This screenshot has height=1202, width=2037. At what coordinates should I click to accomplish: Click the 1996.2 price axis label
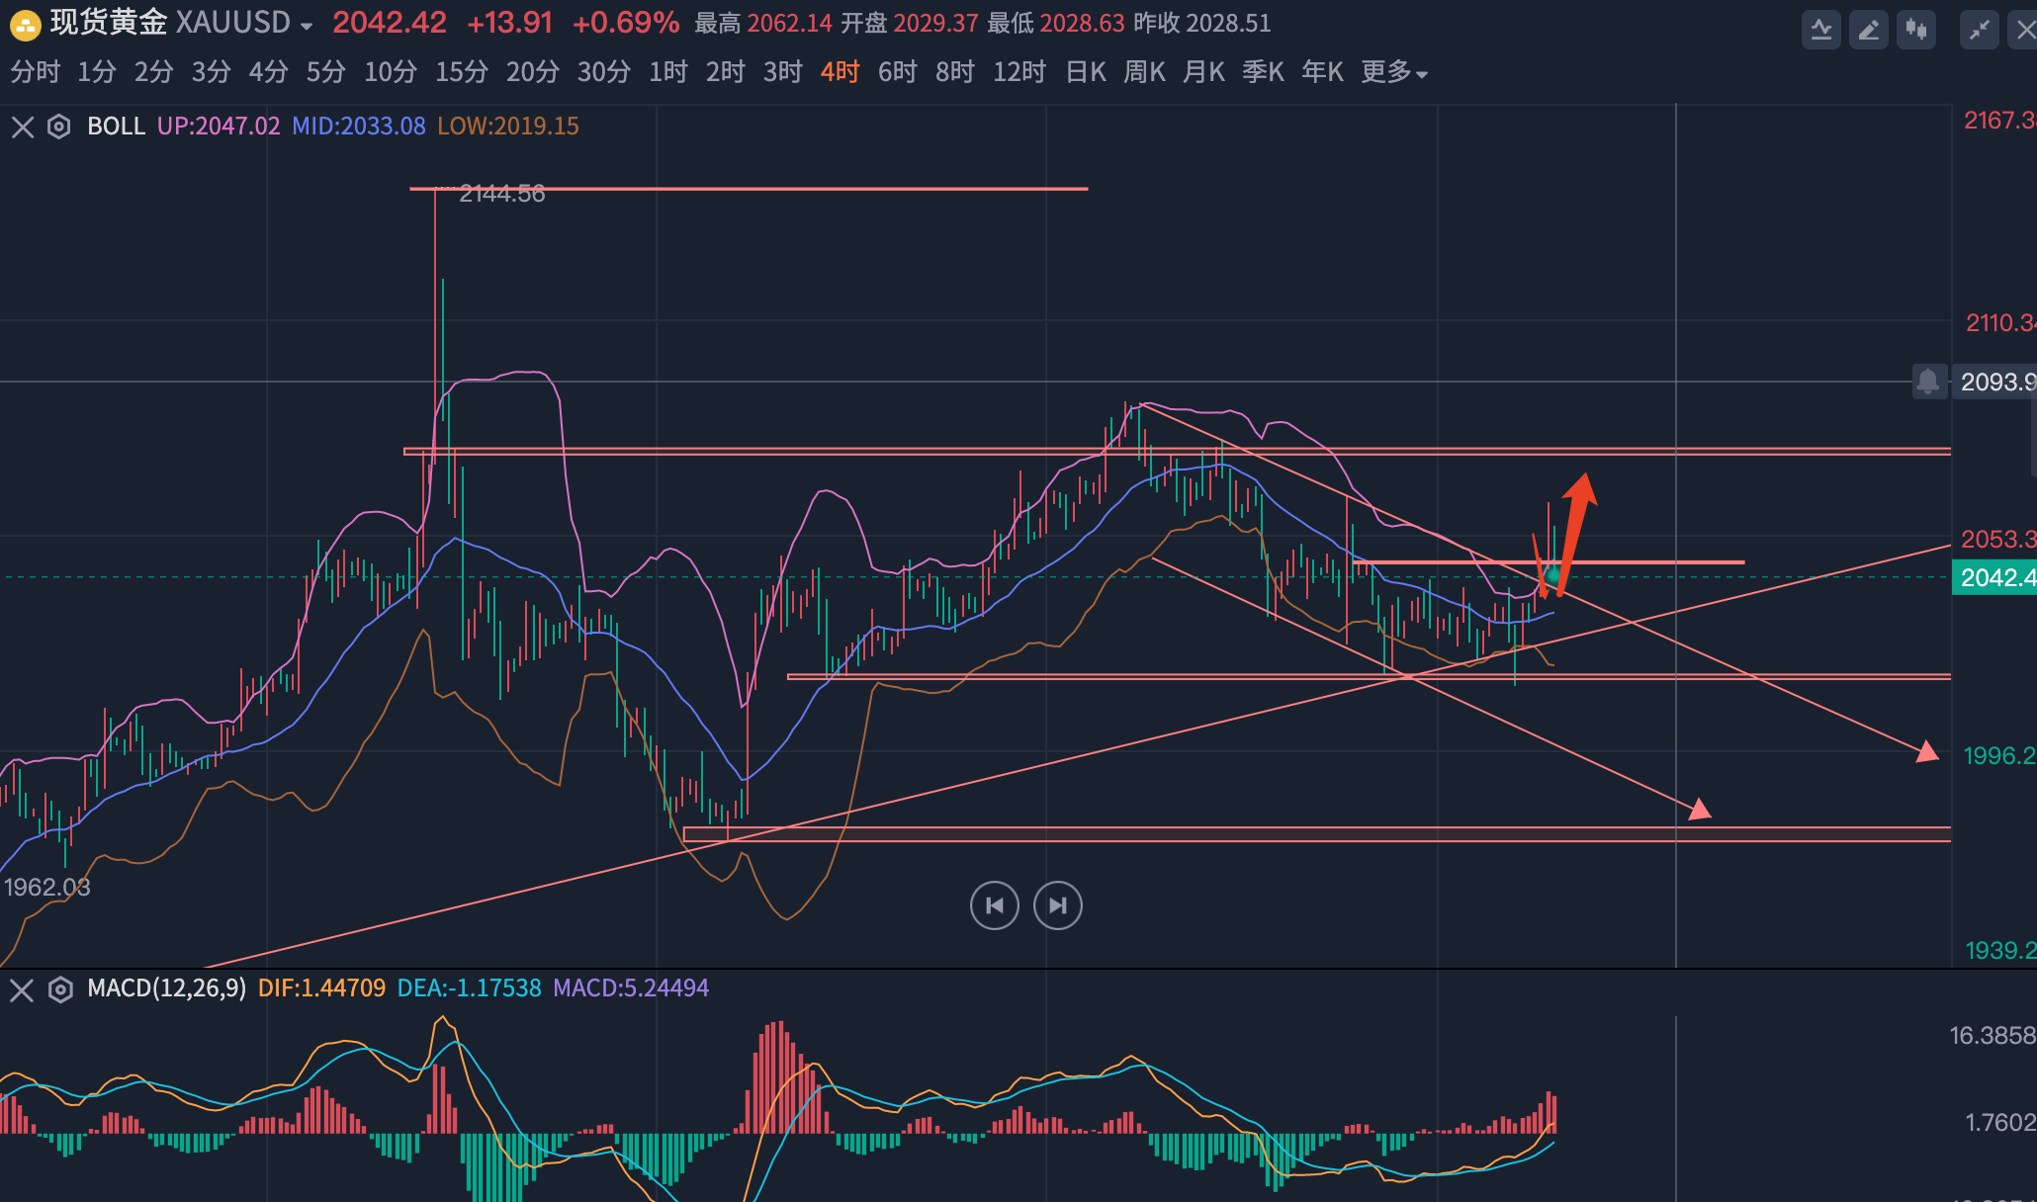(x=1999, y=756)
